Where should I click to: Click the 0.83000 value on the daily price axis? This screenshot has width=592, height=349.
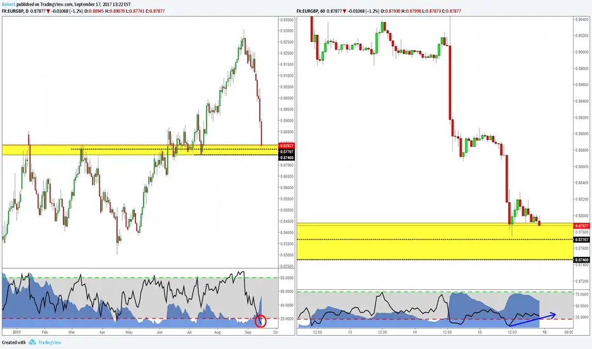(x=287, y=255)
